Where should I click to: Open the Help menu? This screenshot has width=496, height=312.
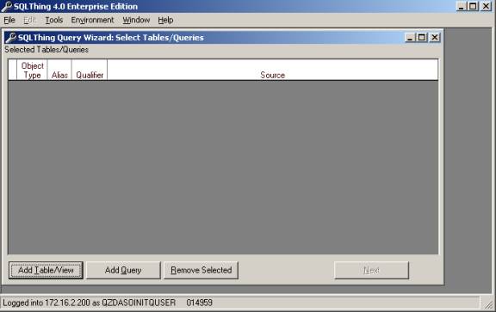[x=165, y=21]
